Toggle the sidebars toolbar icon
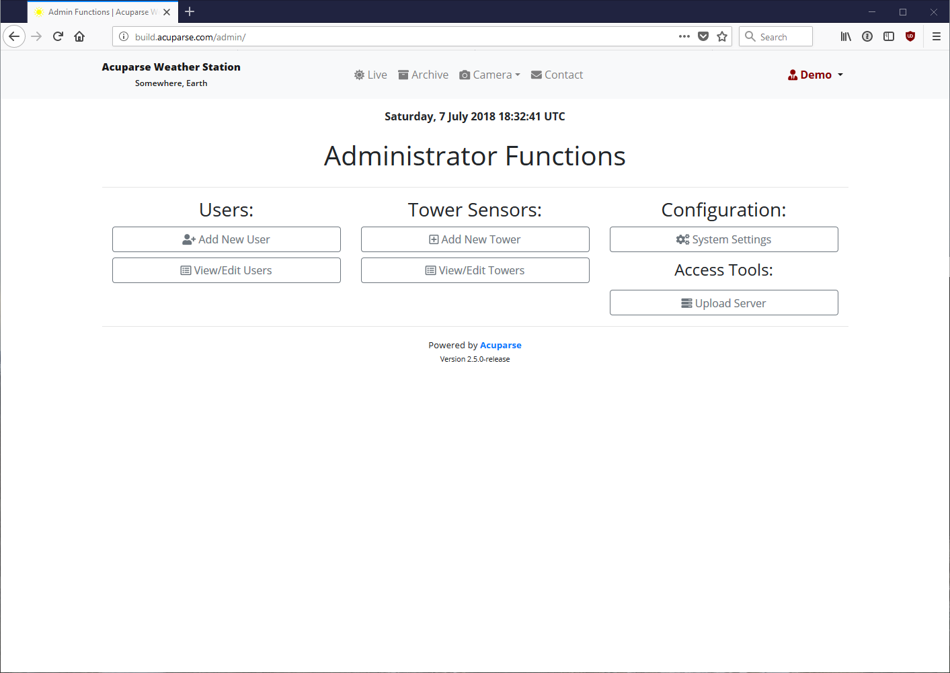This screenshot has height=673, width=950. tap(889, 36)
